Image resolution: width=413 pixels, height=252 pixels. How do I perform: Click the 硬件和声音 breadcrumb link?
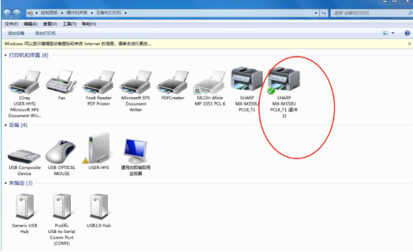pyautogui.click(x=77, y=13)
